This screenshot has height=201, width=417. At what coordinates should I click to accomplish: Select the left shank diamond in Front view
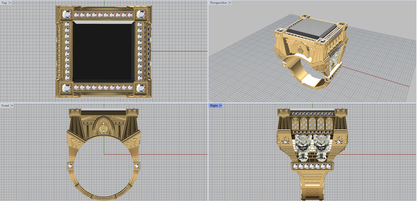click(x=70, y=166)
